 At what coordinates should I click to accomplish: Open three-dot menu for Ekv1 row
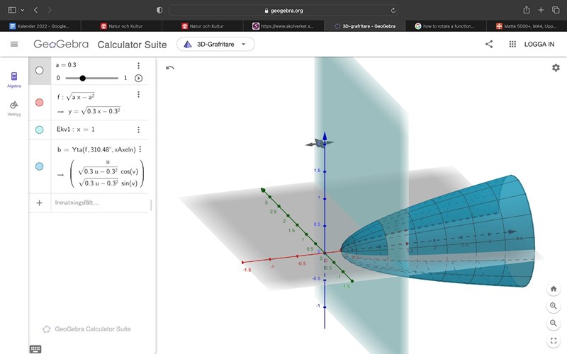click(139, 130)
